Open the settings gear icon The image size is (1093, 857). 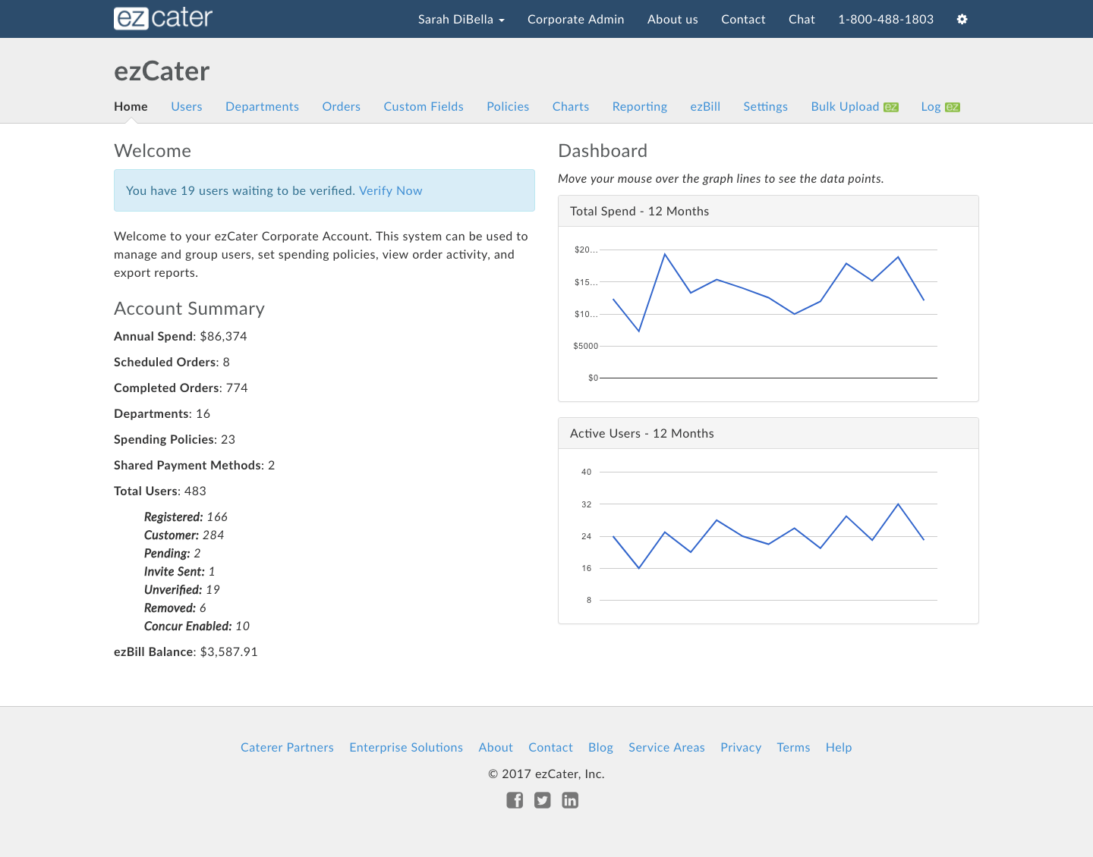tap(962, 20)
